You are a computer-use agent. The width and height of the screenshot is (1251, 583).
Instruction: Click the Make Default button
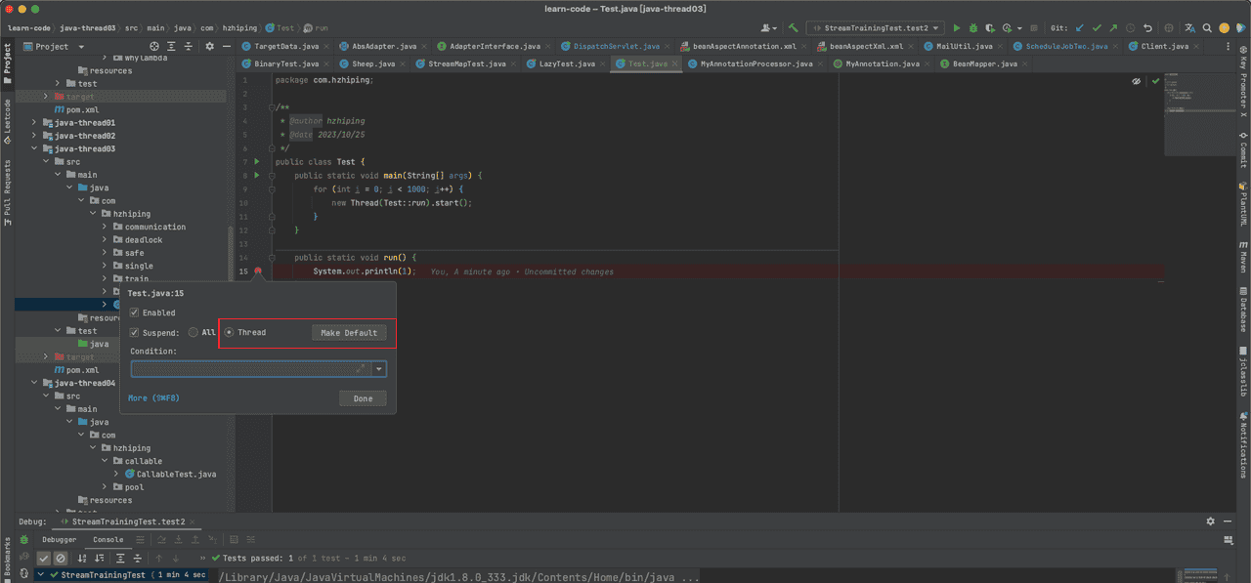[x=349, y=333]
